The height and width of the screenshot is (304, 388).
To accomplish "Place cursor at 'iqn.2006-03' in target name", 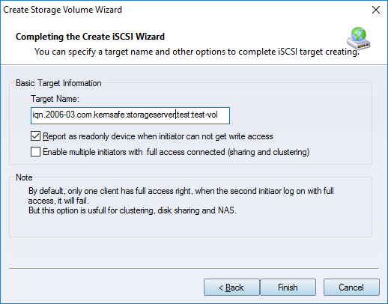I will pos(54,115).
